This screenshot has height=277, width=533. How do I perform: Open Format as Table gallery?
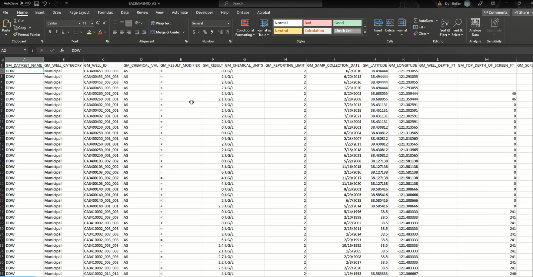264,28
